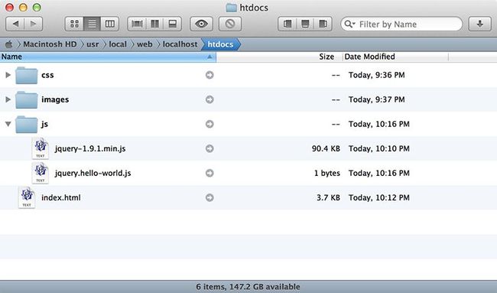
Task: Select jquery.hello-world.js file name
Action: pyautogui.click(x=93, y=173)
